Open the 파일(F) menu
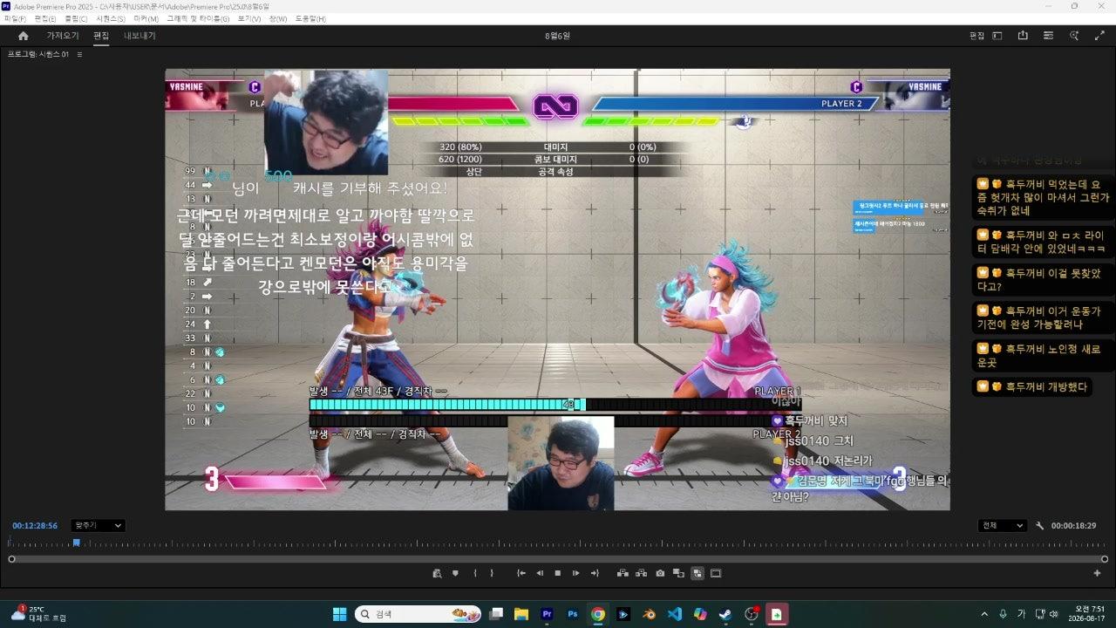This screenshot has height=628, width=1116. (15, 18)
